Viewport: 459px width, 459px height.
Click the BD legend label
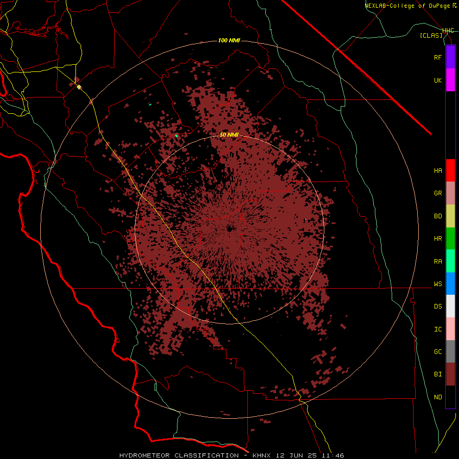(x=438, y=216)
